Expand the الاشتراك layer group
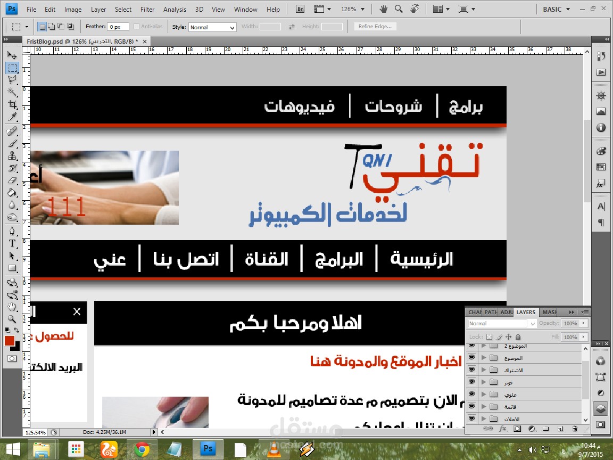613x460 pixels. pyautogui.click(x=484, y=369)
